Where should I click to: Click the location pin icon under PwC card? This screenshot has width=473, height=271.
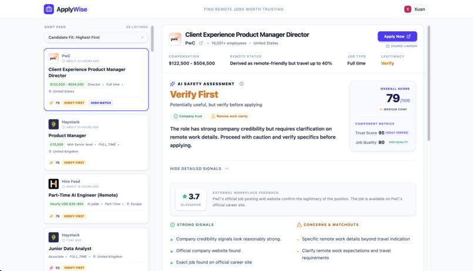point(50,92)
